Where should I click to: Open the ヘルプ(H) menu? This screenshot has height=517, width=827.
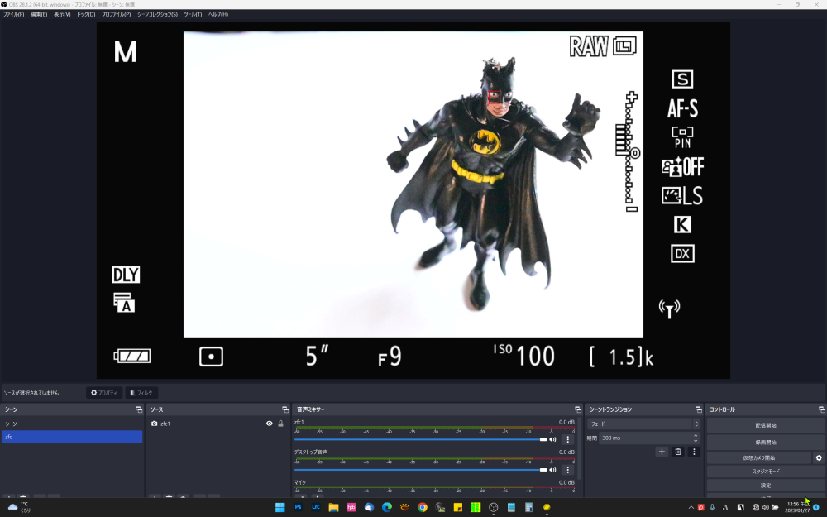point(218,14)
